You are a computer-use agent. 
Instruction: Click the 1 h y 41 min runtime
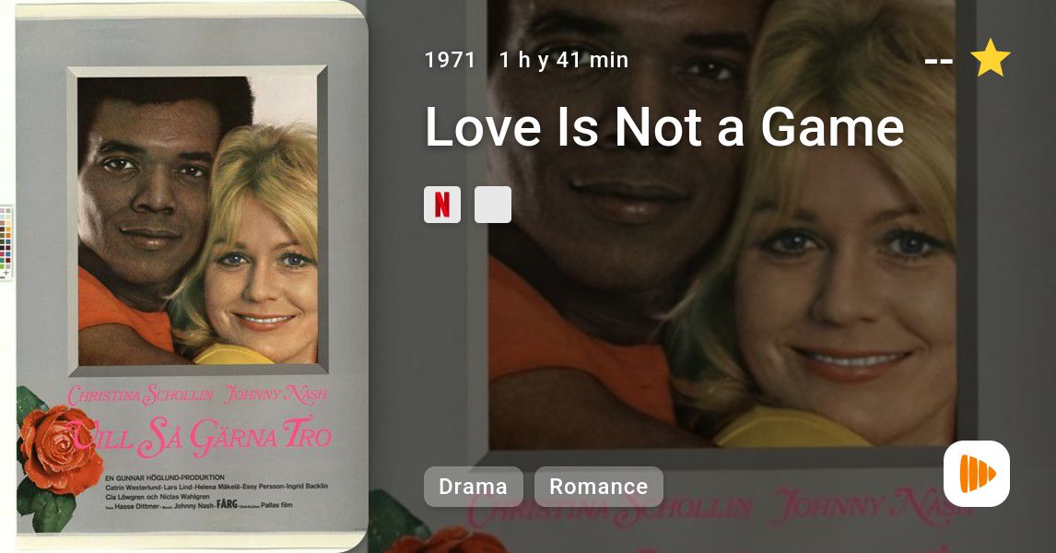(x=564, y=60)
